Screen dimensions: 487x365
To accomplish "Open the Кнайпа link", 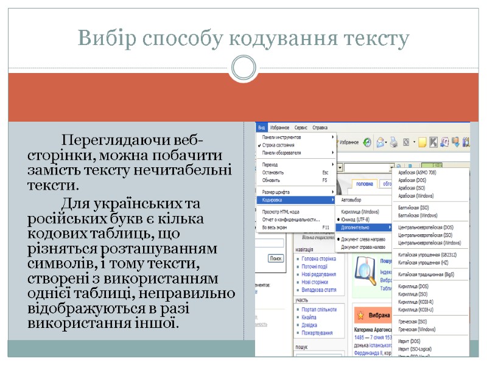I will tap(309, 317).
